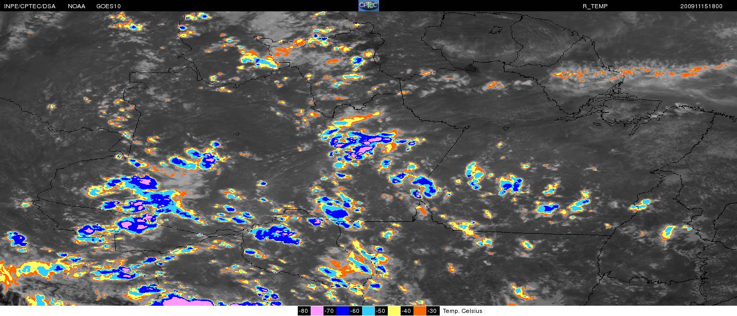Viewport: 737px width, 316px height.
Task: Click the "NOAA" header label
Action: [x=77, y=6]
